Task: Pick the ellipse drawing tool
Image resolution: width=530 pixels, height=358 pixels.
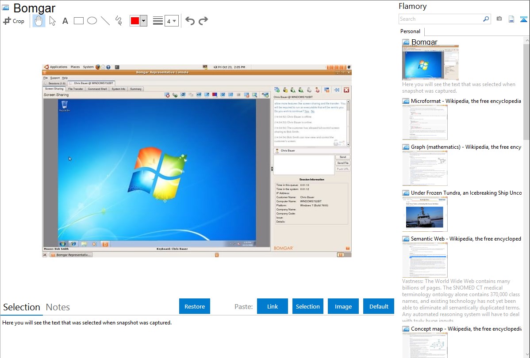Action: [x=92, y=21]
